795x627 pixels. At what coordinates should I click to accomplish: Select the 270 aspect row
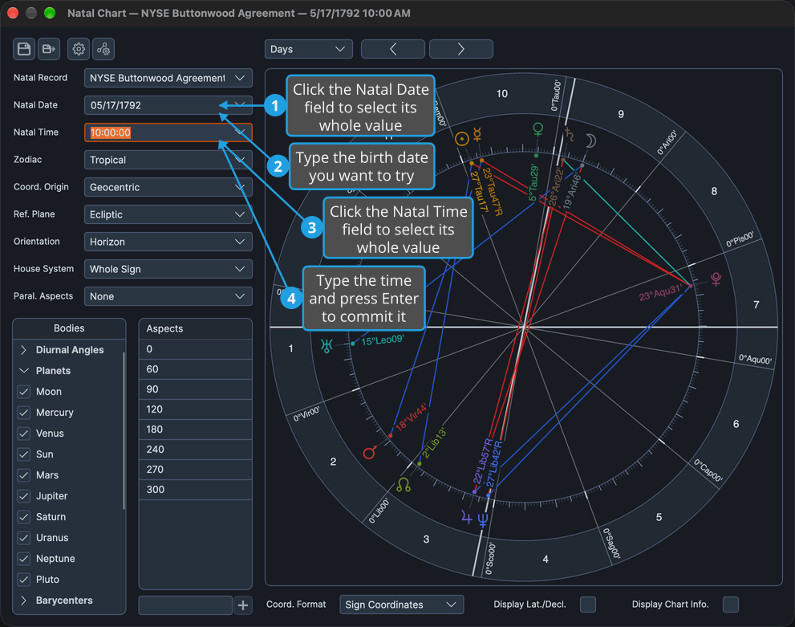click(x=196, y=469)
